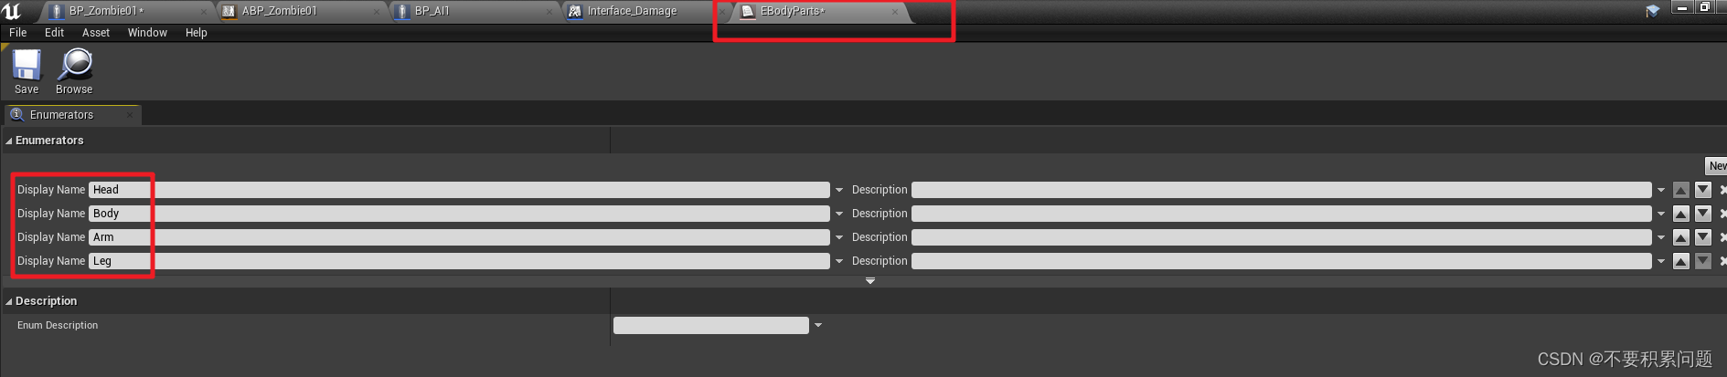Open dropdown arrow beside Head display name
The width and height of the screenshot is (1727, 377).
(x=839, y=190)
